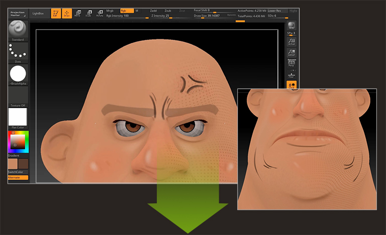This screenshot has height=235, width=386.
Task: Toggle the Rgb painting mode
Action: point(126,11)
